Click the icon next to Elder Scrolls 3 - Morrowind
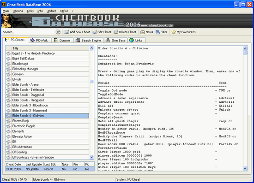Viewport: 254px width, 183px height. [x=8, y=111]
